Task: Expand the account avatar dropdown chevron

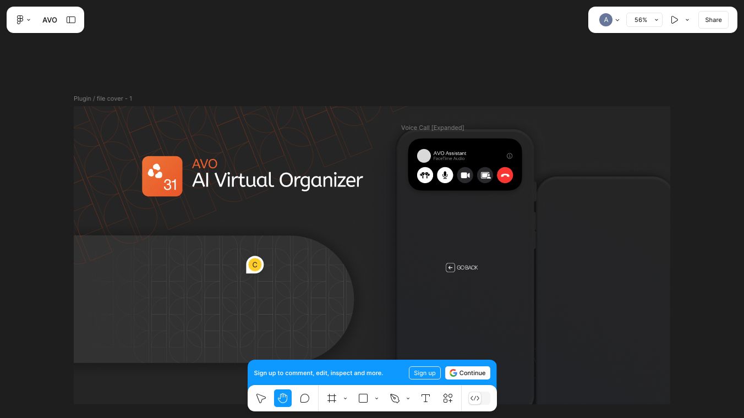Action: [x=617, y=20]
